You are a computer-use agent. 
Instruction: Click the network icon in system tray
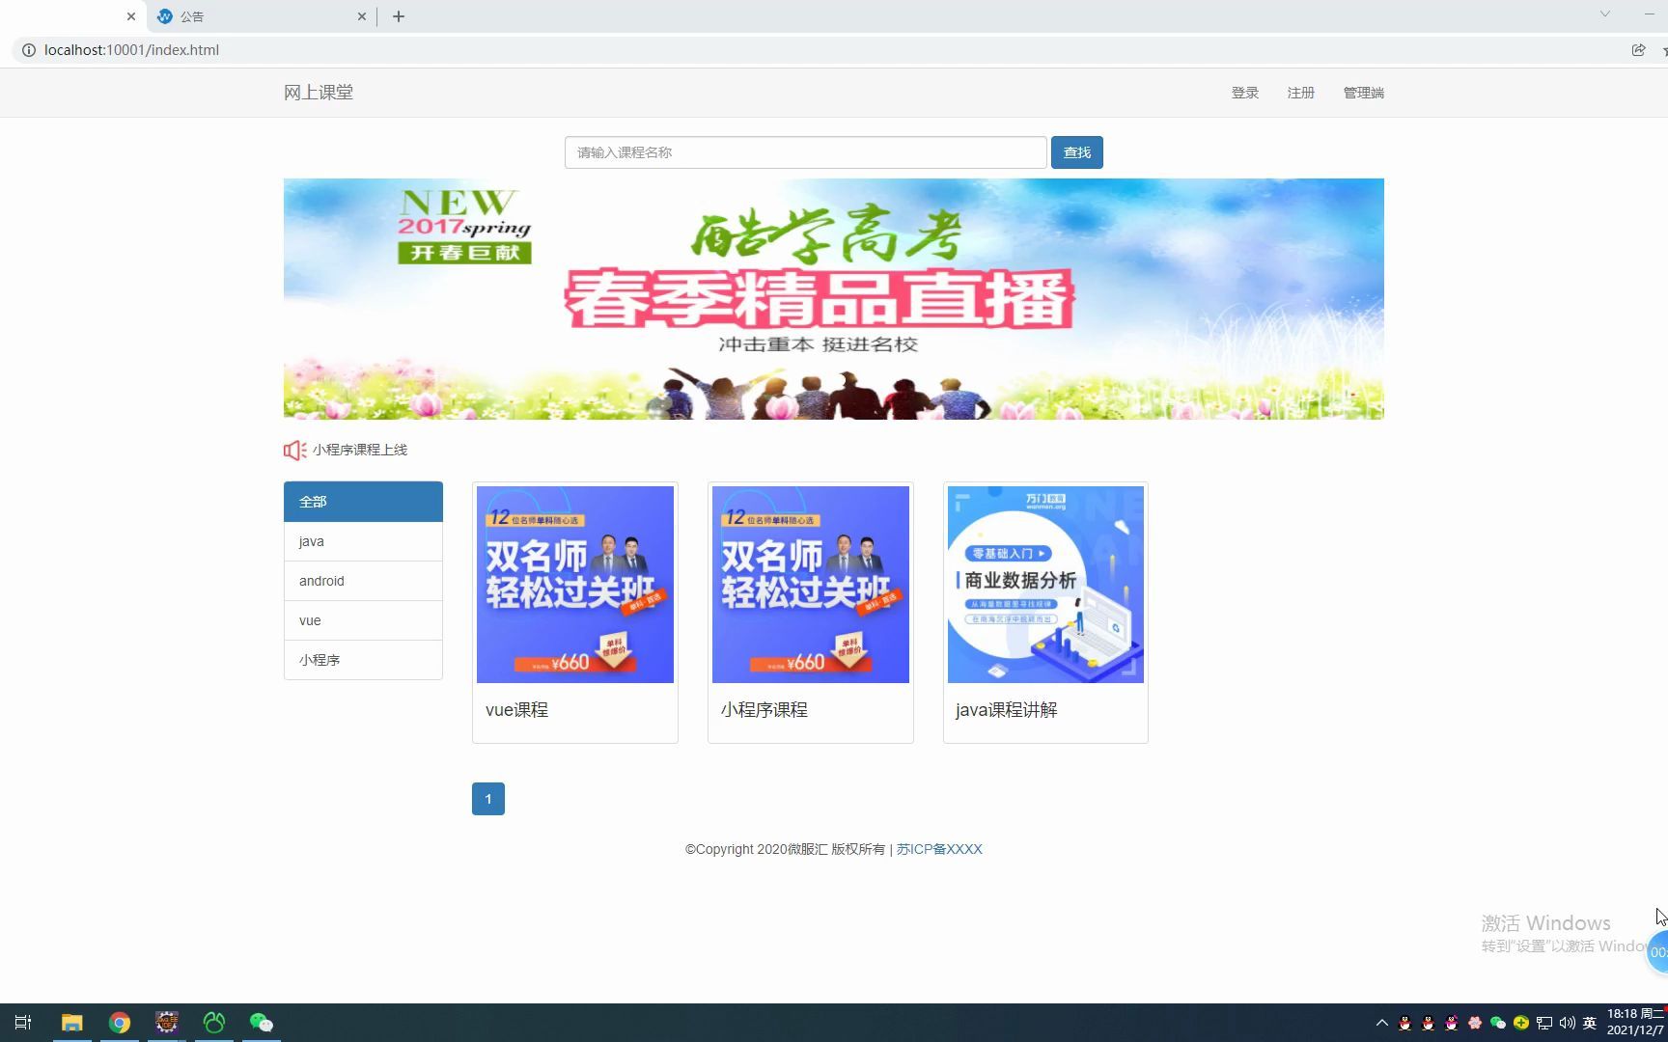[1544, 1023]
